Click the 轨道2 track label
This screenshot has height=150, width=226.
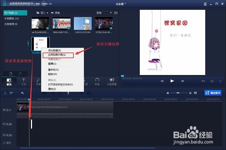coord(8,135)
